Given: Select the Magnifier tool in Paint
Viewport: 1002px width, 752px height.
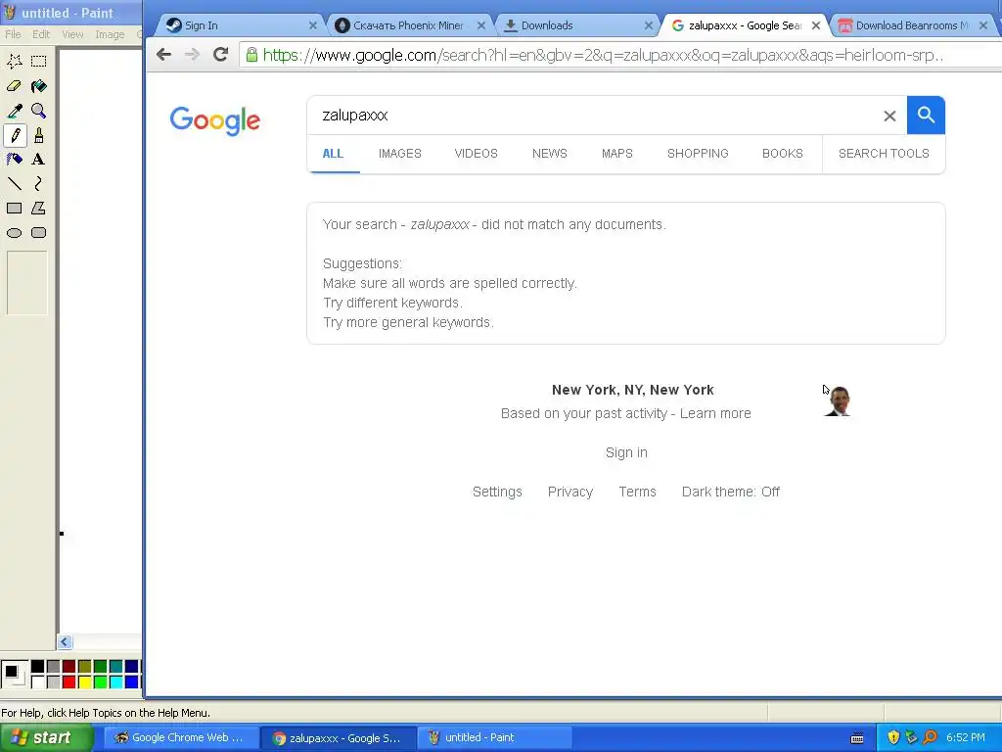Looking at the screenshot, I should coord(38,111).
